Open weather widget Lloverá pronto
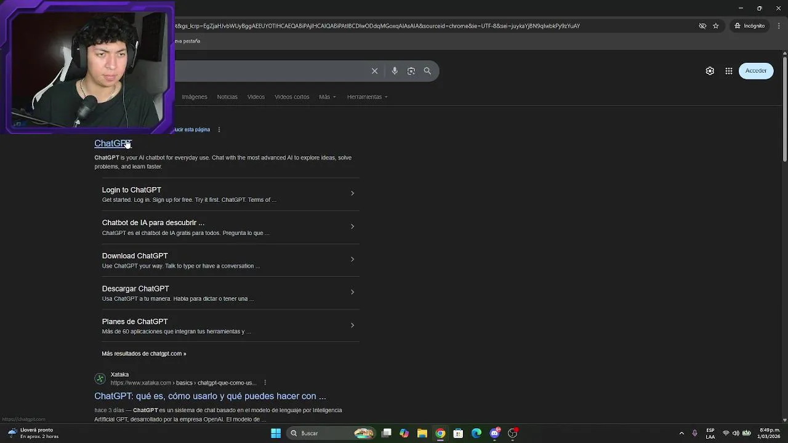 [x=34, y=433]
